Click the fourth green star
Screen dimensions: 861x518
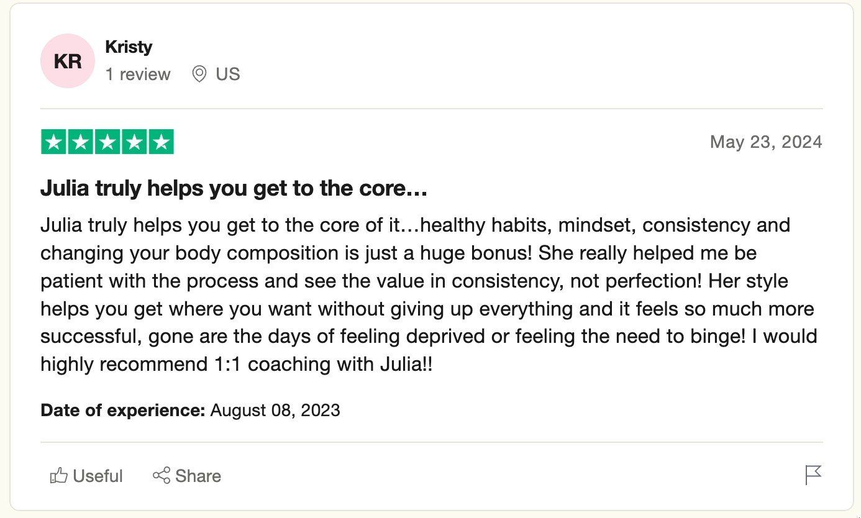(134, 142)
